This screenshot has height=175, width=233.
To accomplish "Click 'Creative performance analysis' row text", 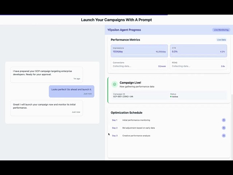I will 136,136.
